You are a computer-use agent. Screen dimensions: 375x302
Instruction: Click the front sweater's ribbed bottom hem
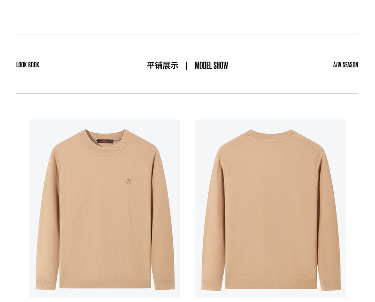[105, 283]
